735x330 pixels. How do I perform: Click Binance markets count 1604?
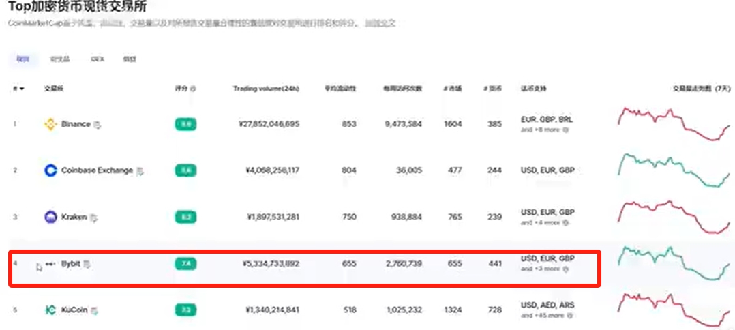(453, 124)
